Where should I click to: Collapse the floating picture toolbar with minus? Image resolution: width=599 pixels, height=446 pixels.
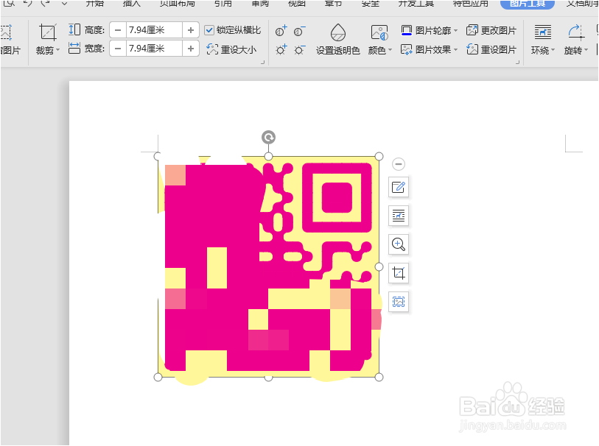(399, 164)
